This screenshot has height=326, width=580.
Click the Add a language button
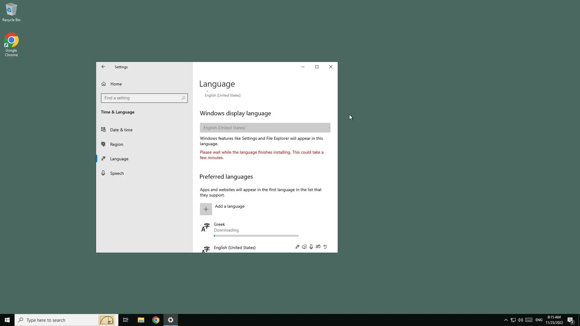(x=230, y=206)
